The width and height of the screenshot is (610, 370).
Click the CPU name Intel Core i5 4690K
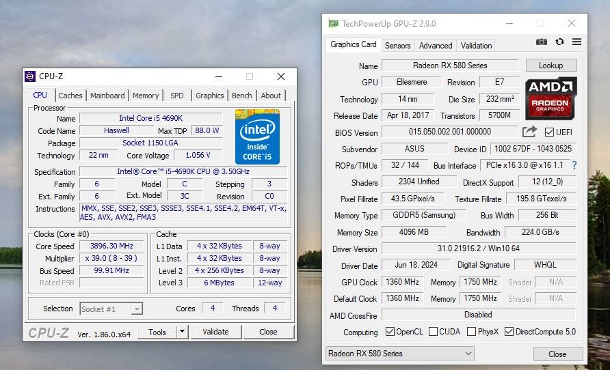[150, 118]
